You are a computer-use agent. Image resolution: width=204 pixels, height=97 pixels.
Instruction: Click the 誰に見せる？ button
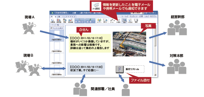80,21
